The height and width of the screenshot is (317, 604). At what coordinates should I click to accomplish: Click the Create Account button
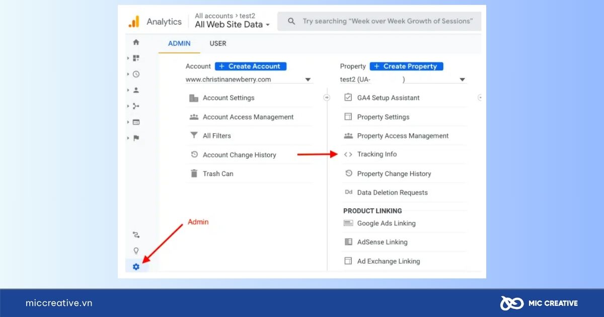pos(251,66)
